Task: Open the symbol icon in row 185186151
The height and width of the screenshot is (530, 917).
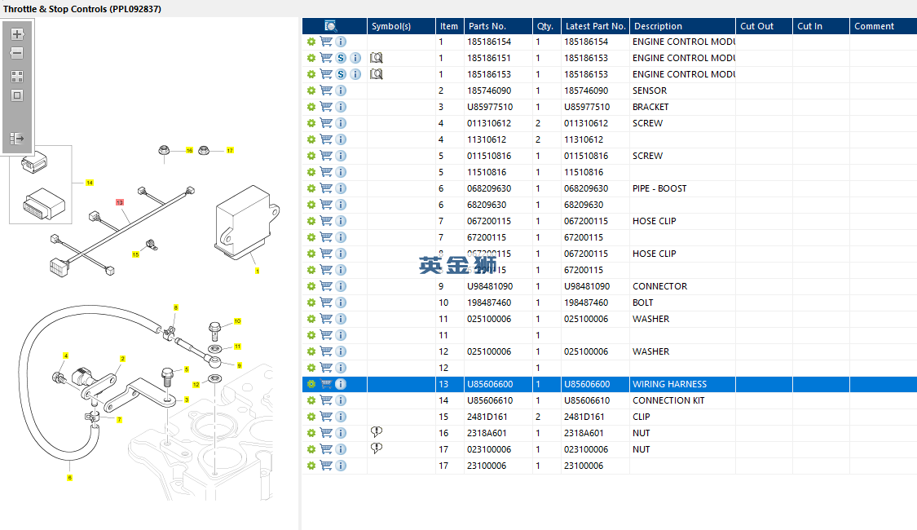Action: 377,58
